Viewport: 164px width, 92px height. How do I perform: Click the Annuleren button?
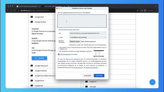tap(88, 76)
